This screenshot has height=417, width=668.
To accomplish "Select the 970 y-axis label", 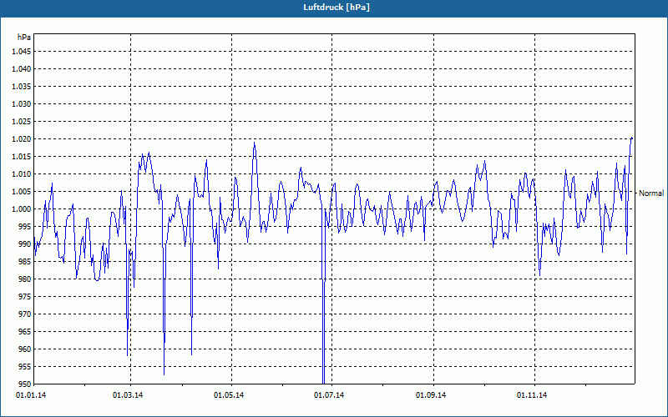I will tap(25, 314).
